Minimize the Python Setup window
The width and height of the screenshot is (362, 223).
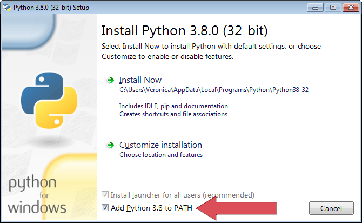click(x=315, y=8)
